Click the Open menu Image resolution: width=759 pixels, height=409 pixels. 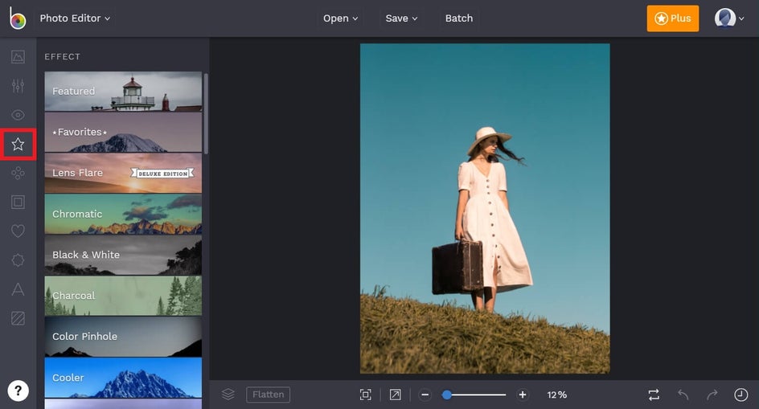click(x=340, y=18)
